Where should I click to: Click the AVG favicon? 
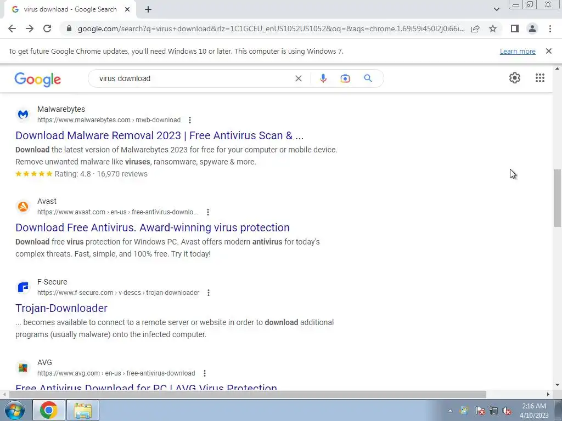pyautogui.click(x=23, y=368)
